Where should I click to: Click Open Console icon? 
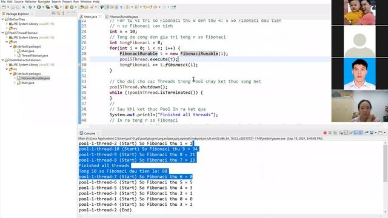coord(380,133)
